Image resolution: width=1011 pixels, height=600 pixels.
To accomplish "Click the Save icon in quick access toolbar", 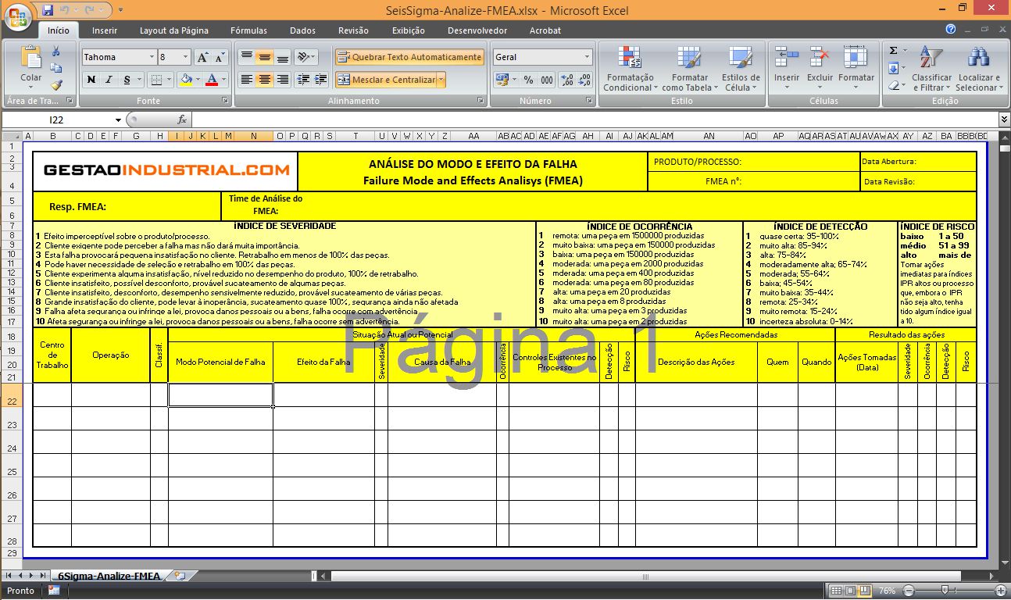I will pos(48,10).
